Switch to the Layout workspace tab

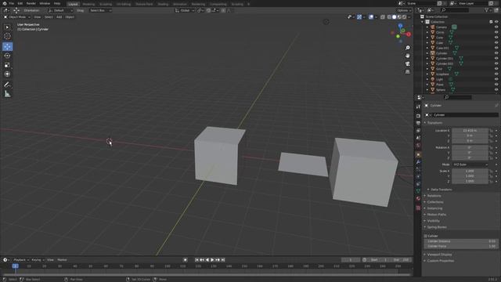(x=73, y=4)
